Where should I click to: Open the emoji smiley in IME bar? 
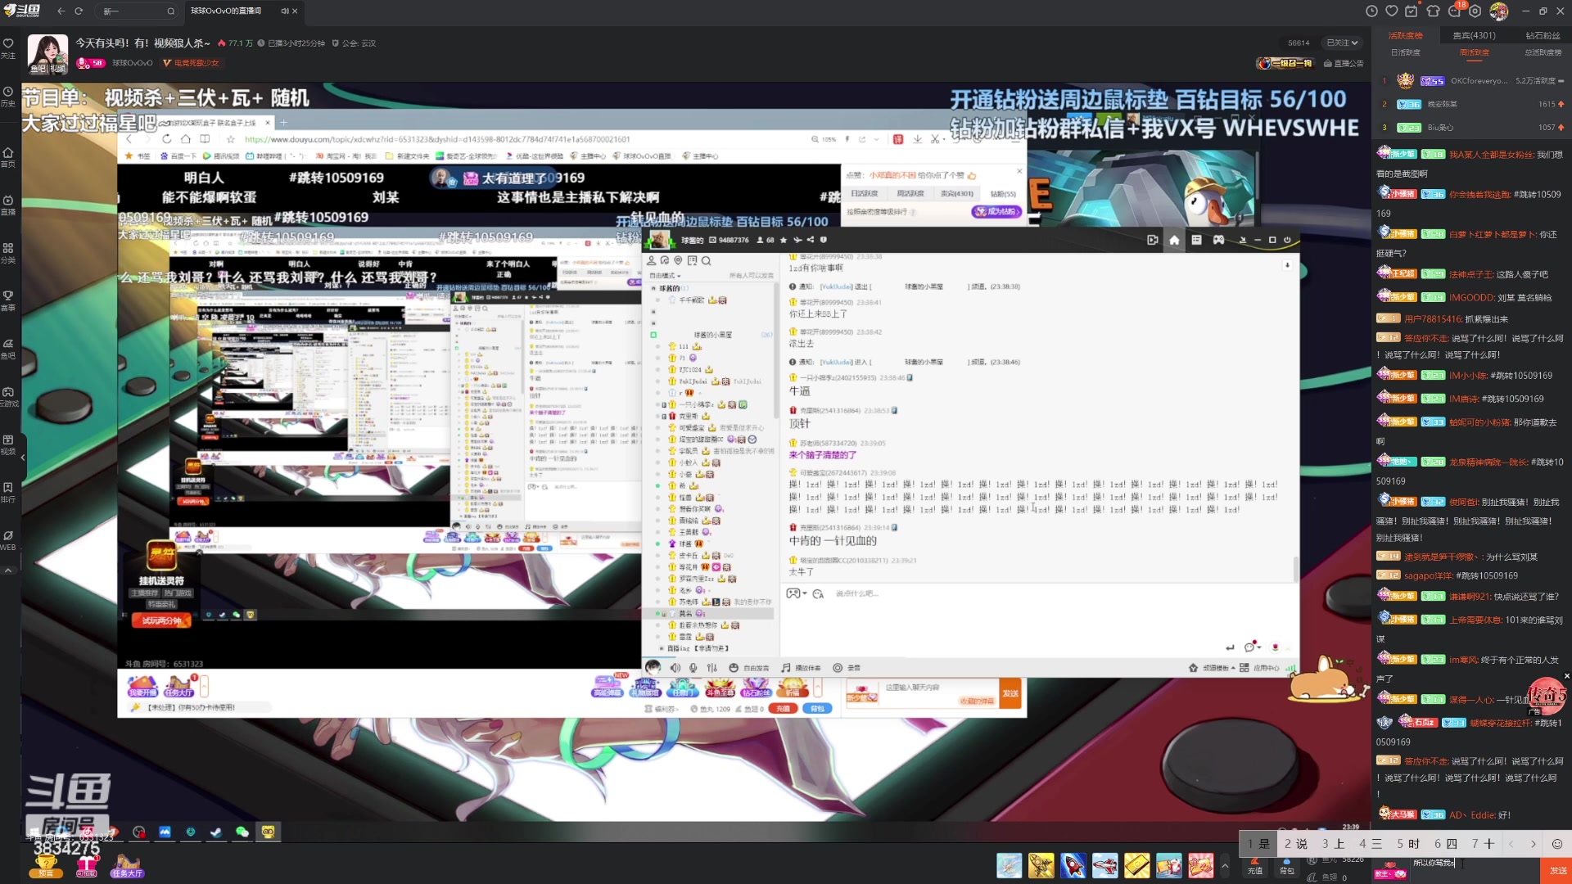1557,844
